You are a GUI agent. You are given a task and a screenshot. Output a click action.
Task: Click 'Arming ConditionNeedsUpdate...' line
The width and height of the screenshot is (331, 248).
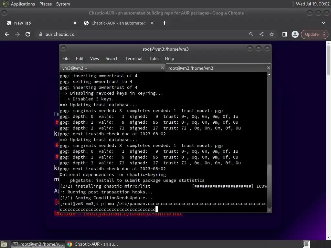[x=106, y=198]
